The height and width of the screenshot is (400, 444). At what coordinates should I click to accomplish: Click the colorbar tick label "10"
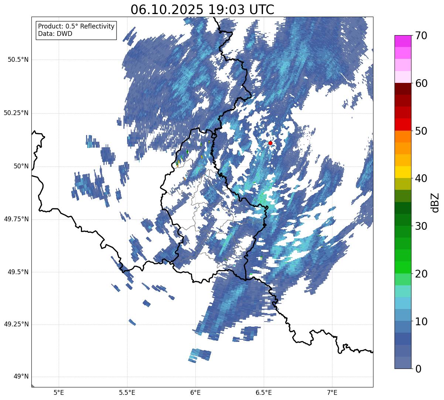(421, 322)
